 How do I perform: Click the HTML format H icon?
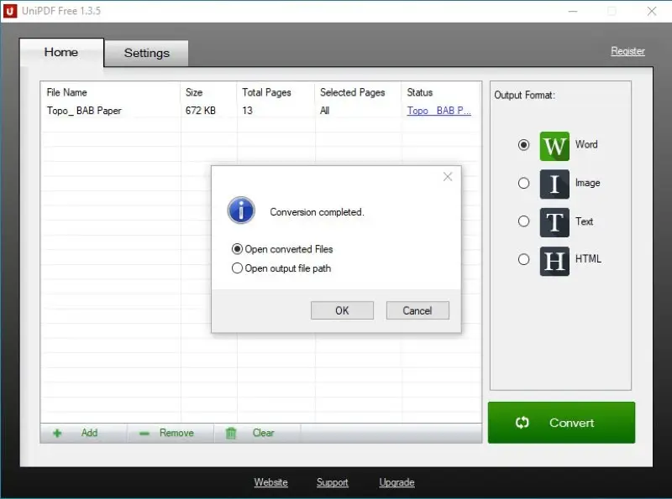[x=554, y=261]
